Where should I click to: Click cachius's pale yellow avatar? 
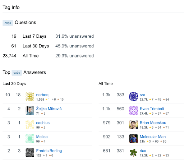pyautogui.click(x=30, y=125)
